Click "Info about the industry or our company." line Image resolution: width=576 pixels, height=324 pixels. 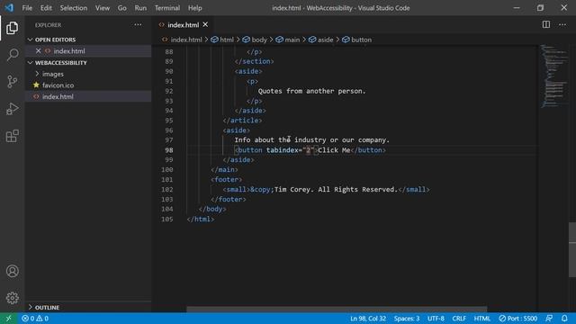(x=312, y=140)
